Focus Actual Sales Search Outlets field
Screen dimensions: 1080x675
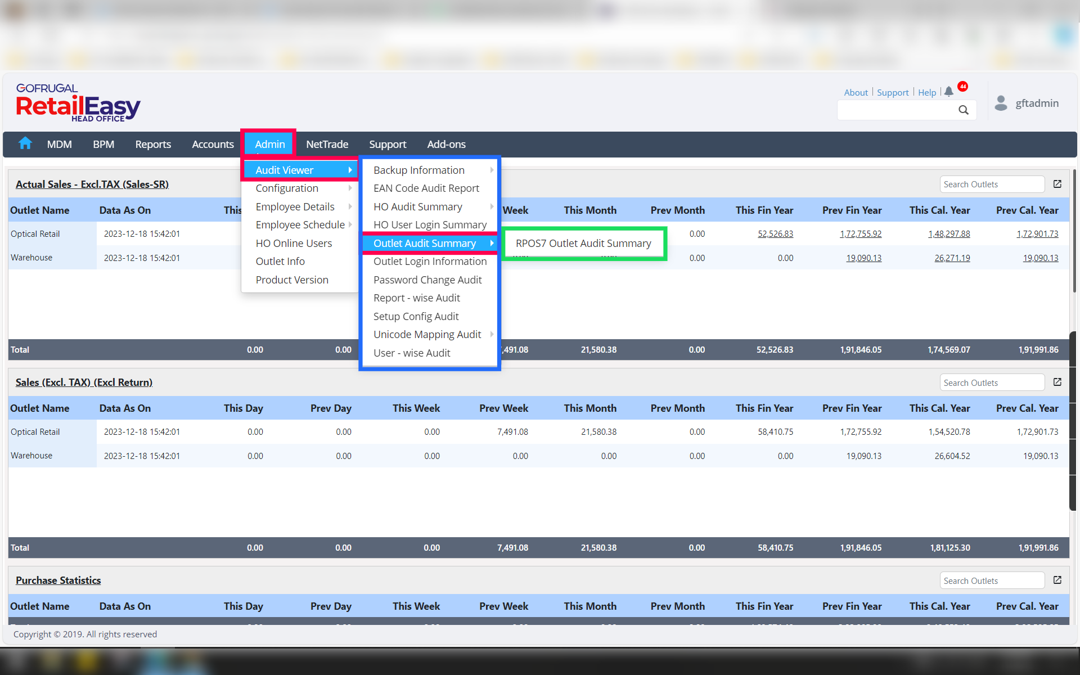pos(991,184)
